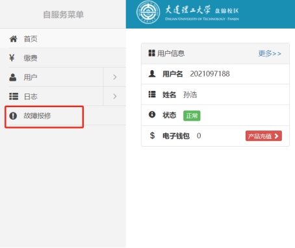Click Dalian University of Technology English subtitle
This screenshot has width=295, height=248.
[202, 19]
